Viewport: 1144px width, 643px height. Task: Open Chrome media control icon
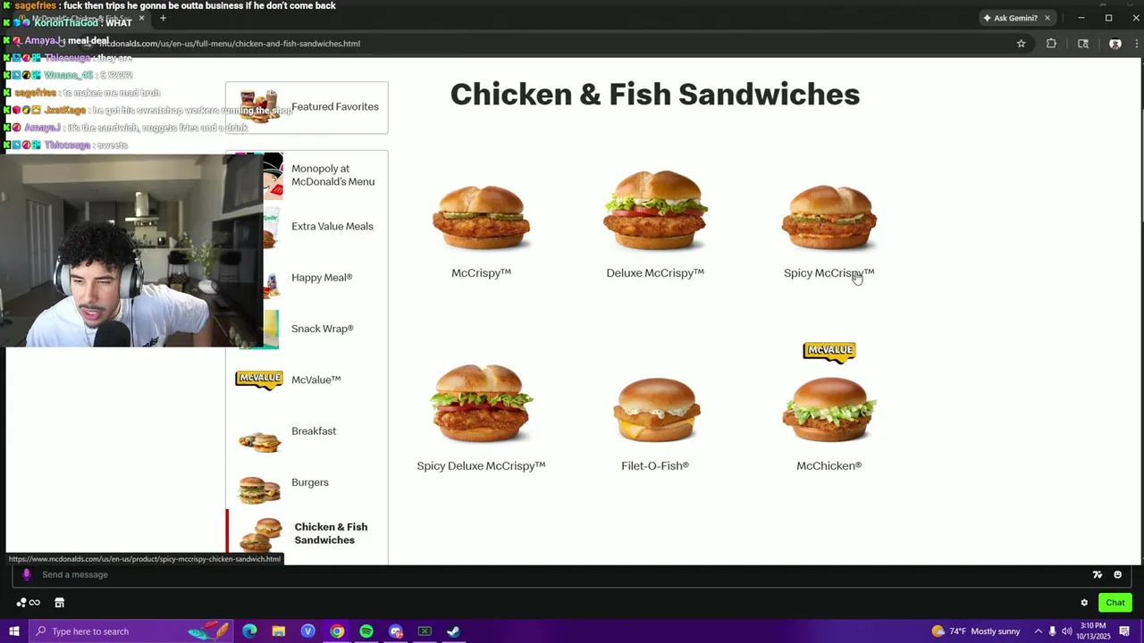click(x=1083, y=44)
